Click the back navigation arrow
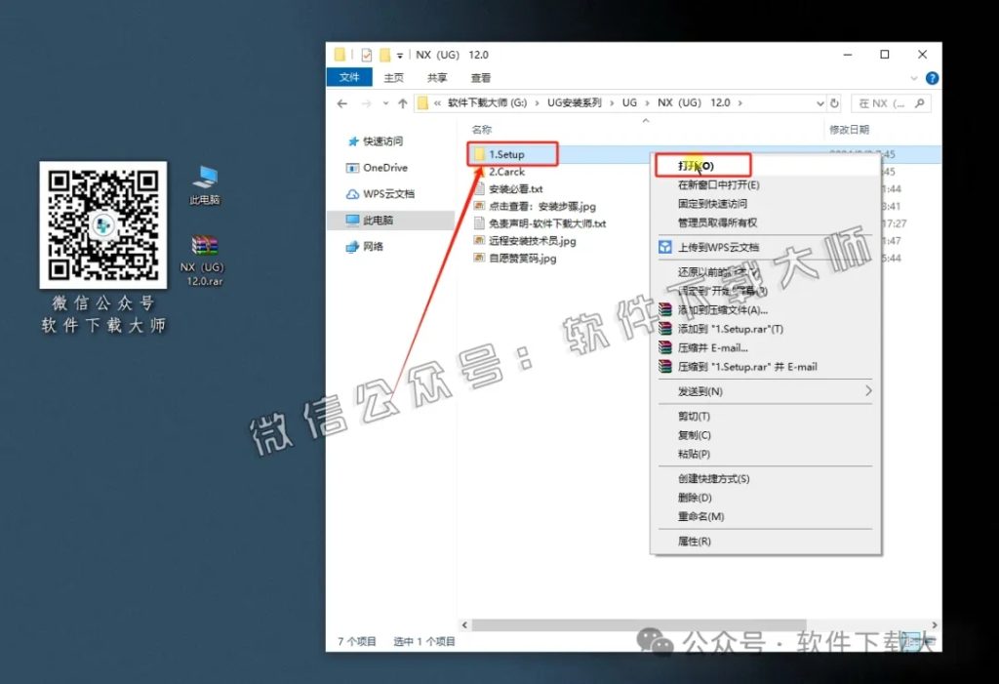Image resolution: width=999 pixels, height=684 pixels. click(x=341, y=102)
